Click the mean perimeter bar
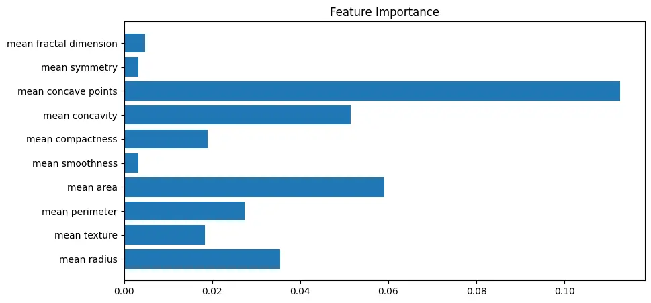The height and width of the screenshot is (303, 651). tap(184, 212)
